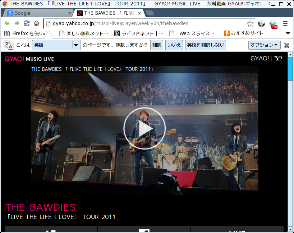Click the page icon in the address bar
This screenshot has width=294, height=233.
pyautogui.click(x=49, y=23)
